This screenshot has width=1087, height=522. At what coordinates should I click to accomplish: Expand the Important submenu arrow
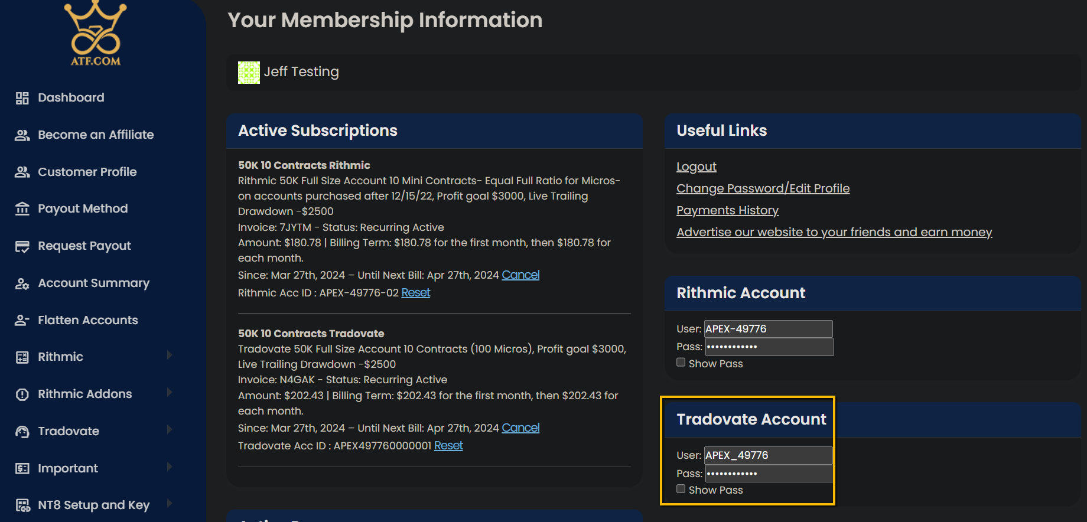point(170,466)
